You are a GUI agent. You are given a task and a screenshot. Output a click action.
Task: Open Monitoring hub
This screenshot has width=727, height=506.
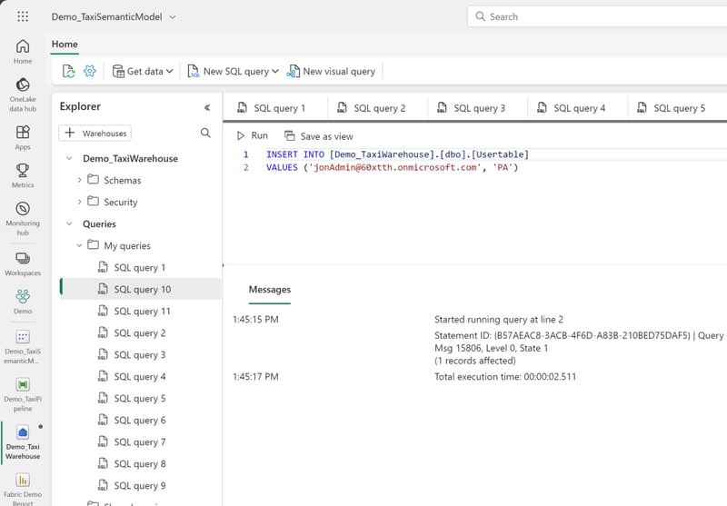coord(23,219)
